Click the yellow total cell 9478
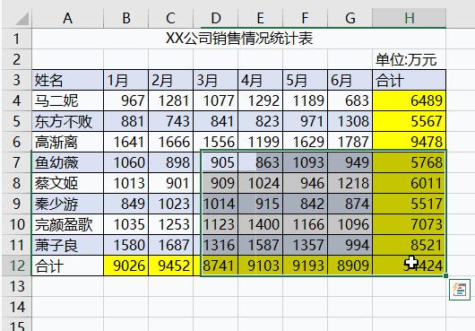This screenshot has height=331, width=475. click(x=410, y=142)
